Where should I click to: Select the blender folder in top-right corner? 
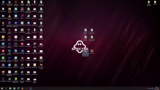155,3
